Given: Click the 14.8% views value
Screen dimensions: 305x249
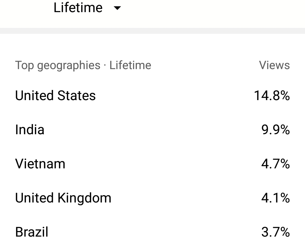Looking at the screenshot, I should (272, 95).
